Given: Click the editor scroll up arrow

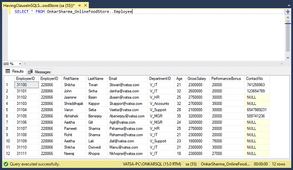Looking at the screenshot, I should coord(288,17).
